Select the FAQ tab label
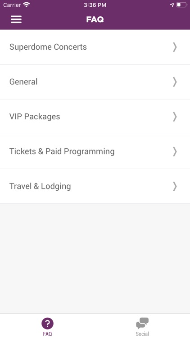Viewport: 190px width, 339px height. [x=47, y=334]
